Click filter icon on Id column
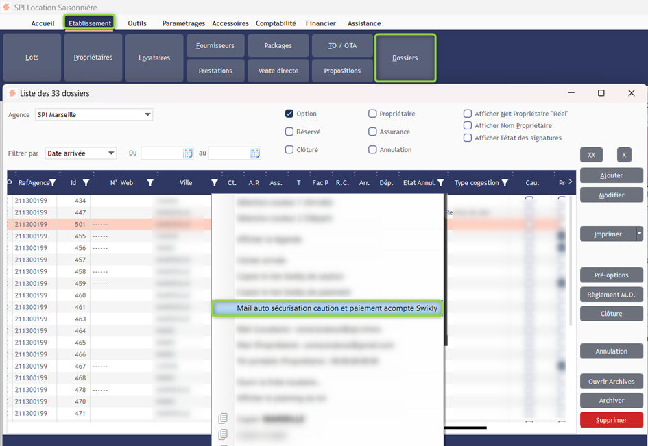 pos(86,183)
